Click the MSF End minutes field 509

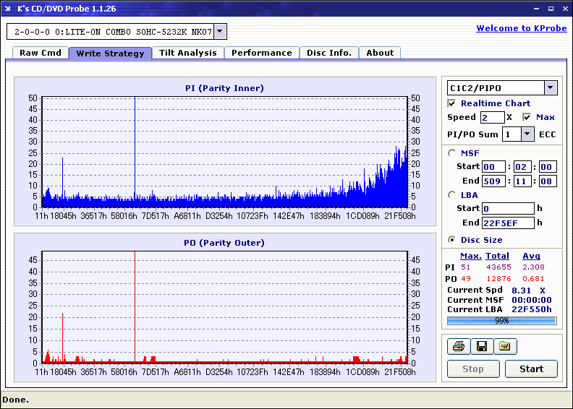pyautogui.click(x=493, y=181)
